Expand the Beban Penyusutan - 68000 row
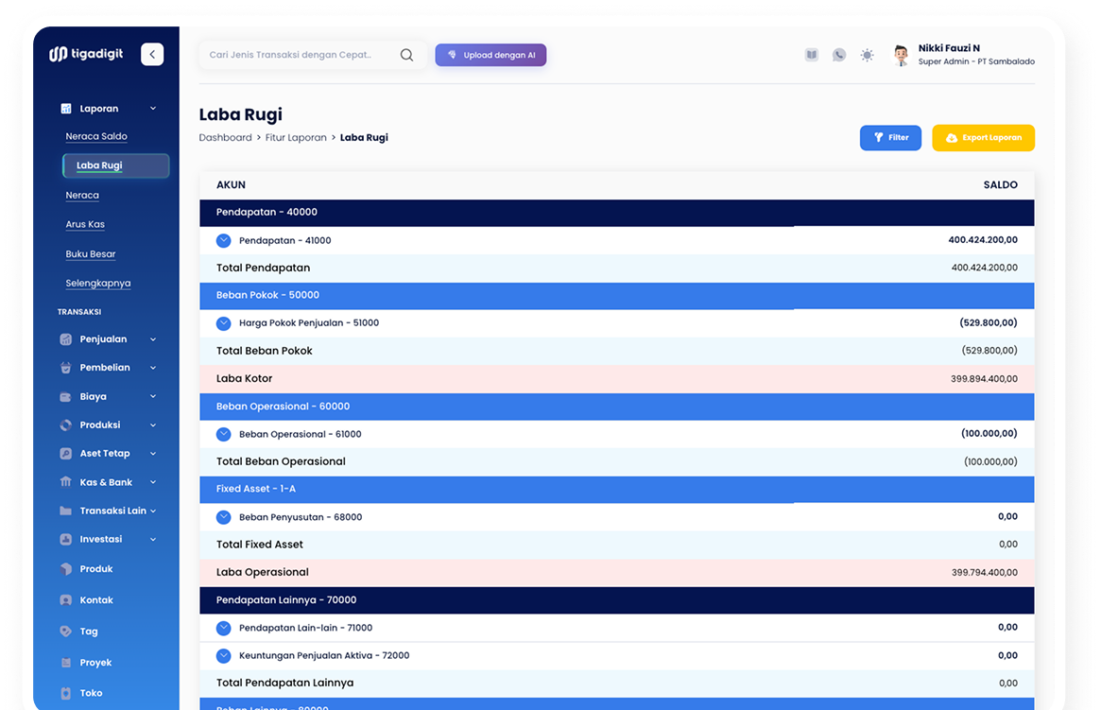Image resolution: width=1101 pixels, height=710 pixels. [x=224, y=517]
